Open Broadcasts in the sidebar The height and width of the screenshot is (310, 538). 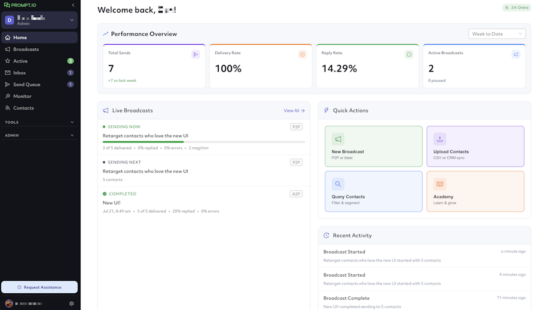pyautogui.click(x=39, y=49)
